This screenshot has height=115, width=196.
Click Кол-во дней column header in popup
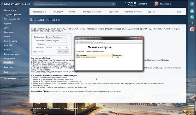click(118, 55)
